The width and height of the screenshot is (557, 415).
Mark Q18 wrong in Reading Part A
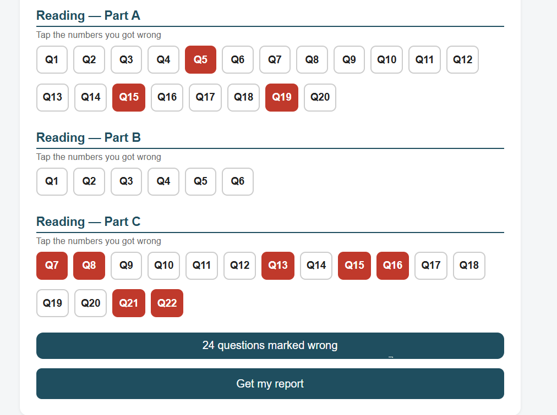click(243, 97)
